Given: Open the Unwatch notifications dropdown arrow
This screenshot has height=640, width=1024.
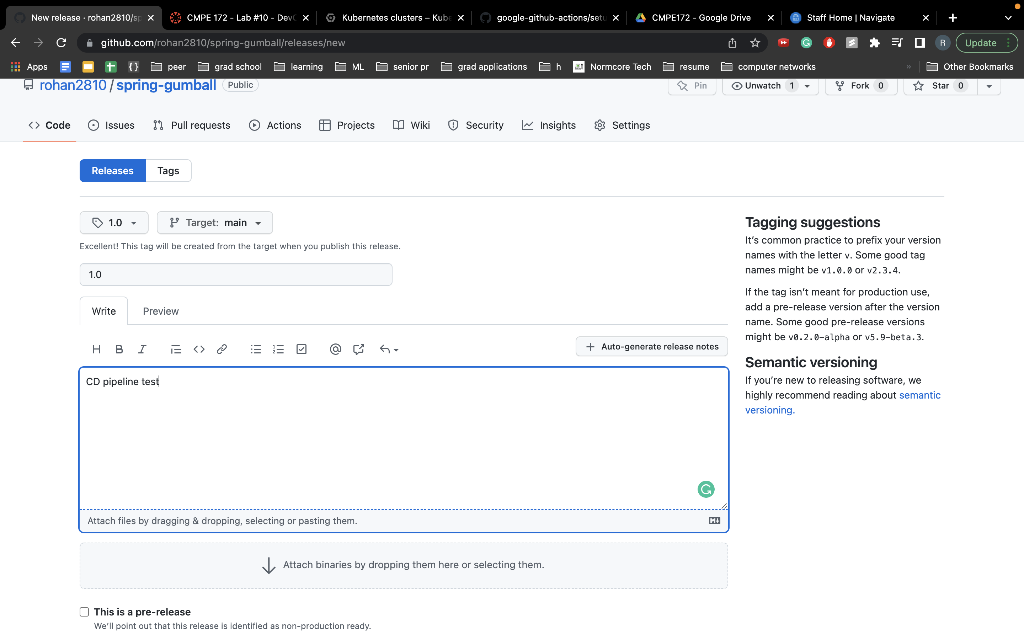Looking at the screenshot, I should click(807, 86).
